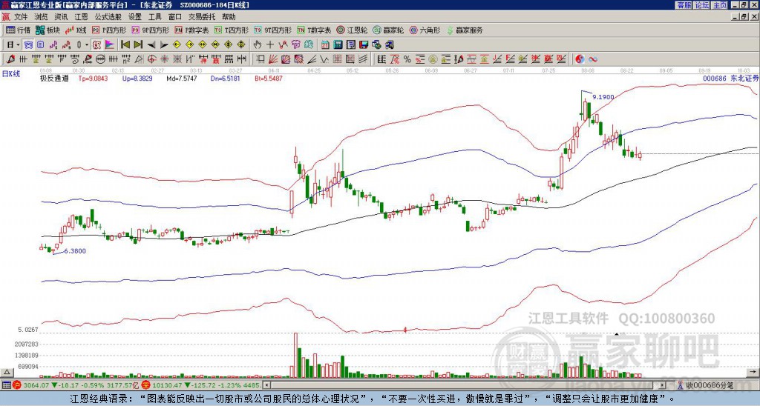Click the black right arrow icon
Viewport: 760px width, 406px height.
(x=164, y=45)
